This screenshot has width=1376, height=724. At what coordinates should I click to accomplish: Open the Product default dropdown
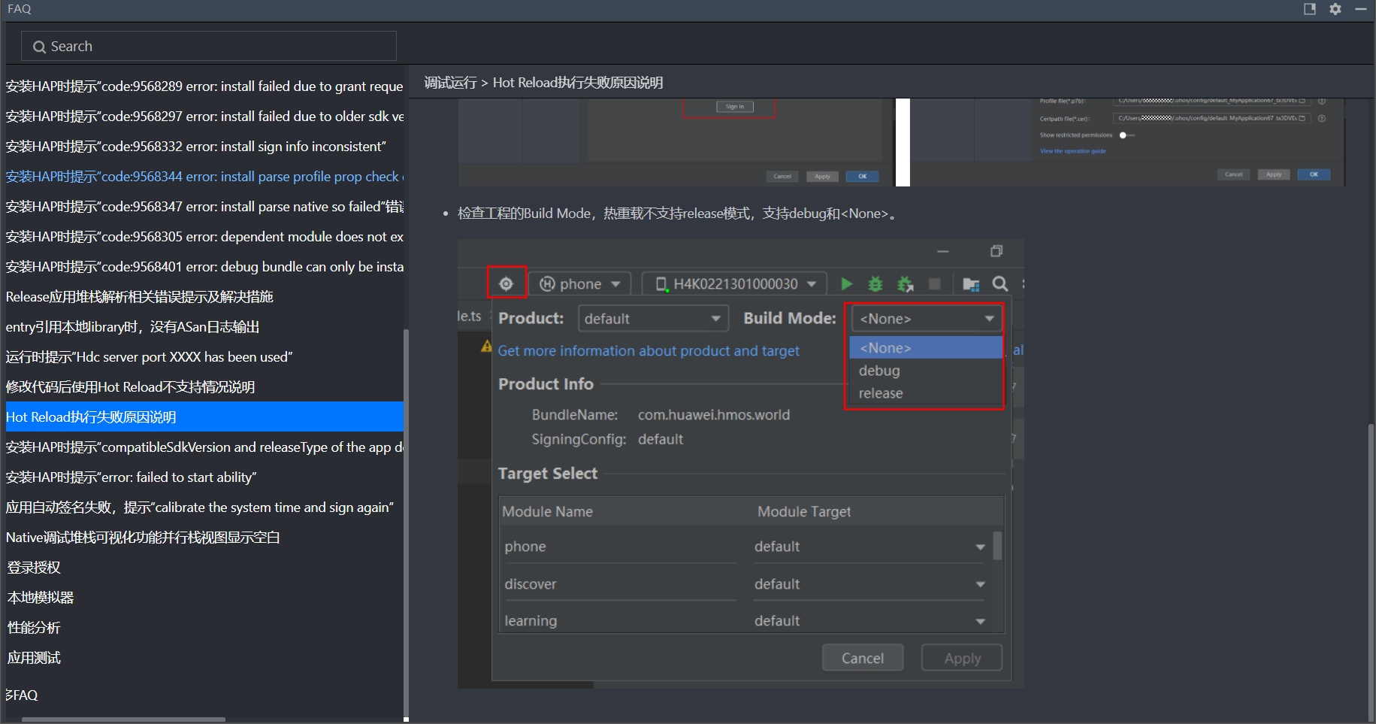[x=653, y=319]
